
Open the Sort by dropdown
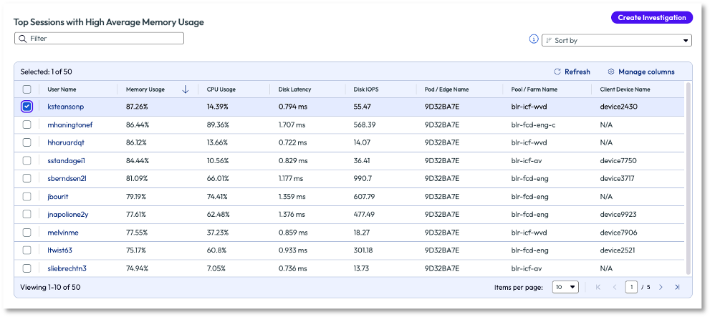pos(616,41)
